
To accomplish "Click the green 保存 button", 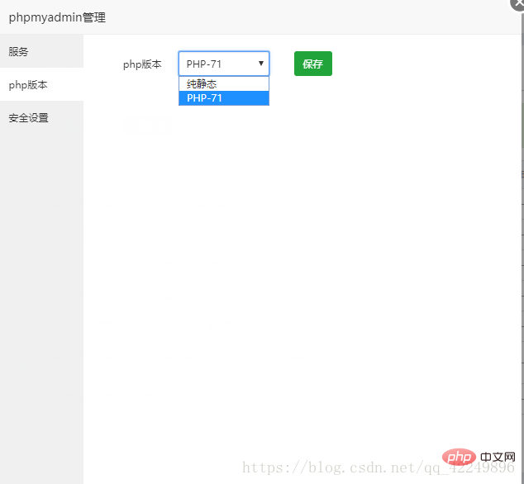I will click(x=313, y=64).
